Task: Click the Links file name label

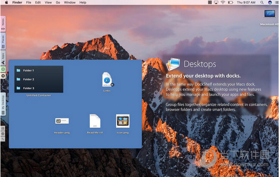Action: (107, 91)
